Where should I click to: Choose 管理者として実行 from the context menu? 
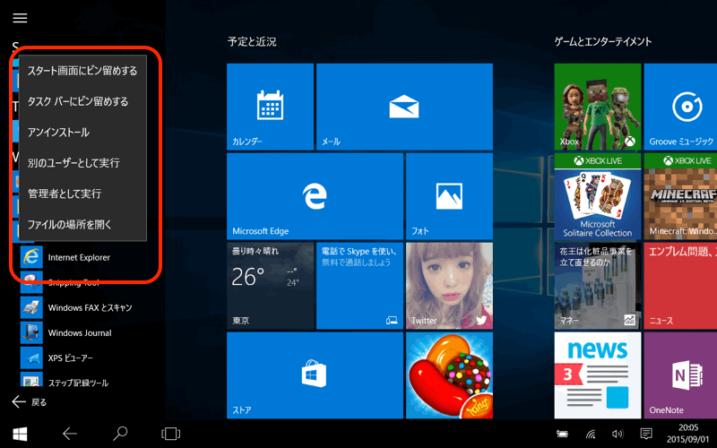(65, 194)
